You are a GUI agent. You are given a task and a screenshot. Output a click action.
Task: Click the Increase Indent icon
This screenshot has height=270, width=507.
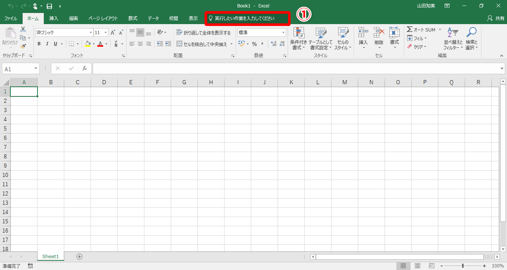click(x=168, y=44)
